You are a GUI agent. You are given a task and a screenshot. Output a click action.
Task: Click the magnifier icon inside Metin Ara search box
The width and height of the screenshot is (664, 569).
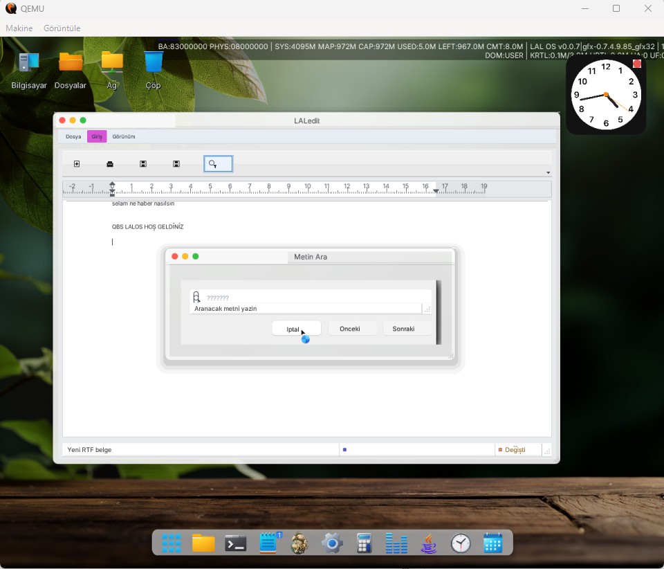[196, 296]
